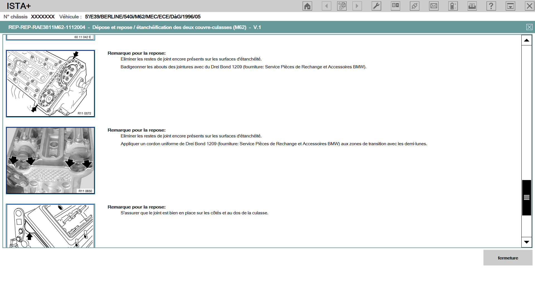Check the battery status icon
The image size is (535, 301).
(453, 6)
